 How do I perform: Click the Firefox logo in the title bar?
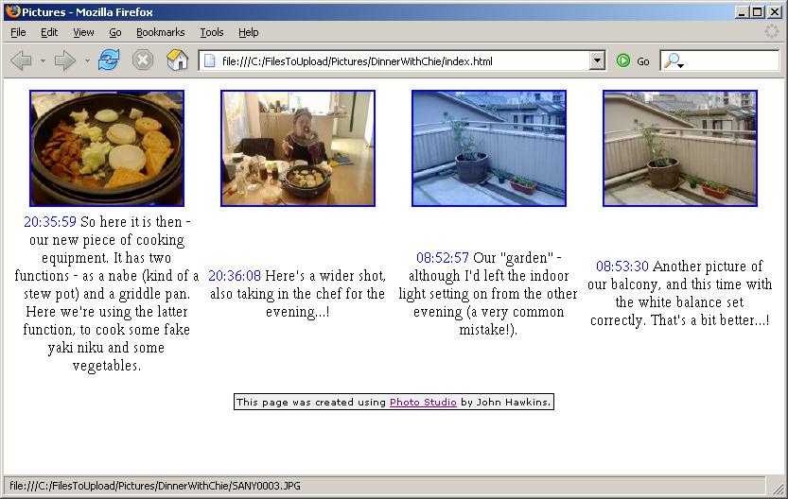(12, 11)
